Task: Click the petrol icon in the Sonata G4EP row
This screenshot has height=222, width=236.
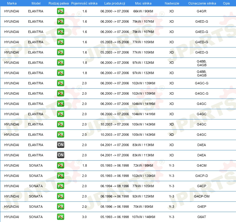Action: click(x=60, y=207)
